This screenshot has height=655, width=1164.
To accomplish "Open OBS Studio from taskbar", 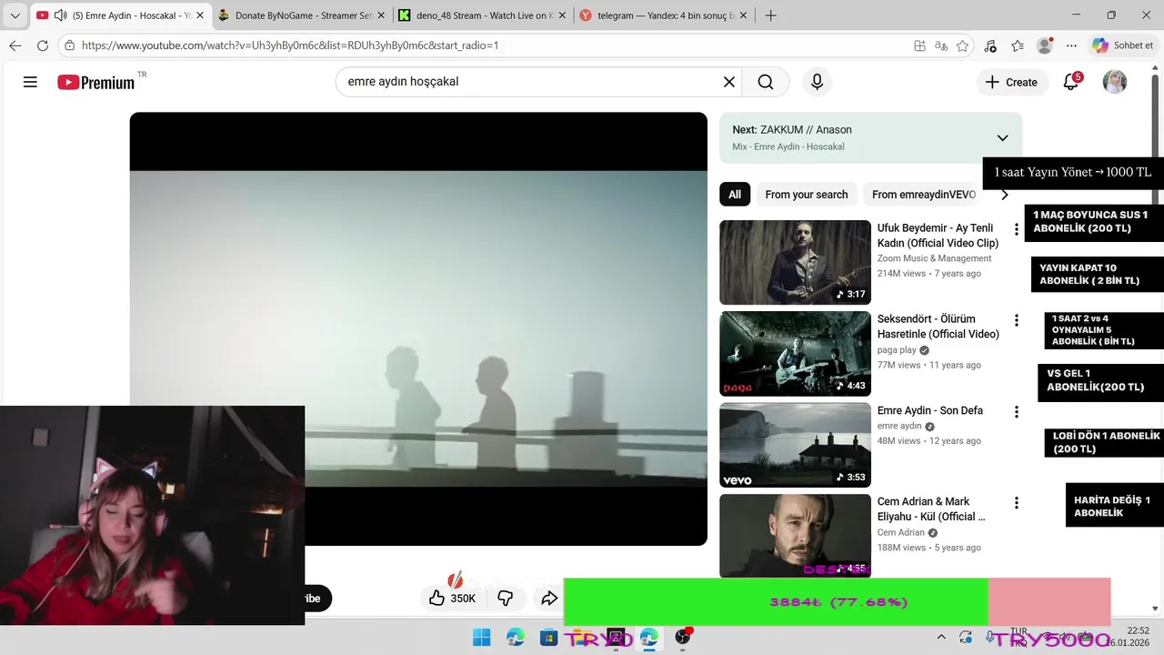I will pyautogui.click(x=682, y=637).
